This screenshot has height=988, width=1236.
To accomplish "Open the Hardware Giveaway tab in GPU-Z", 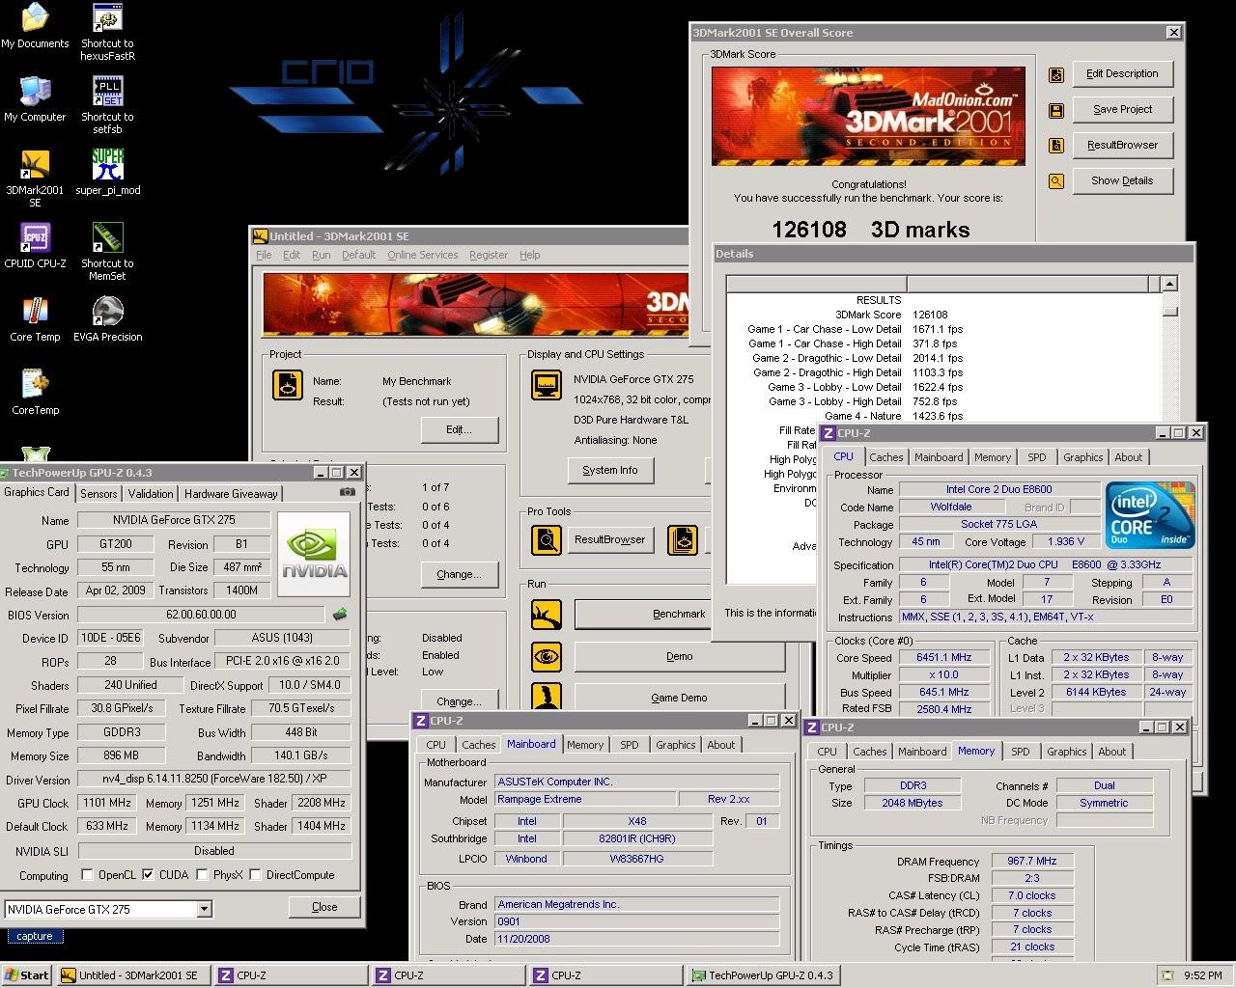I will pos(231,493).
